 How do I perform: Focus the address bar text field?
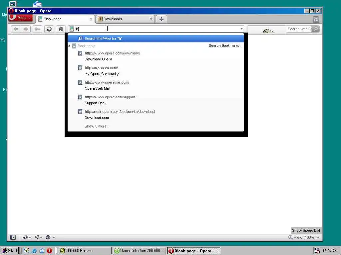[157, 29]
